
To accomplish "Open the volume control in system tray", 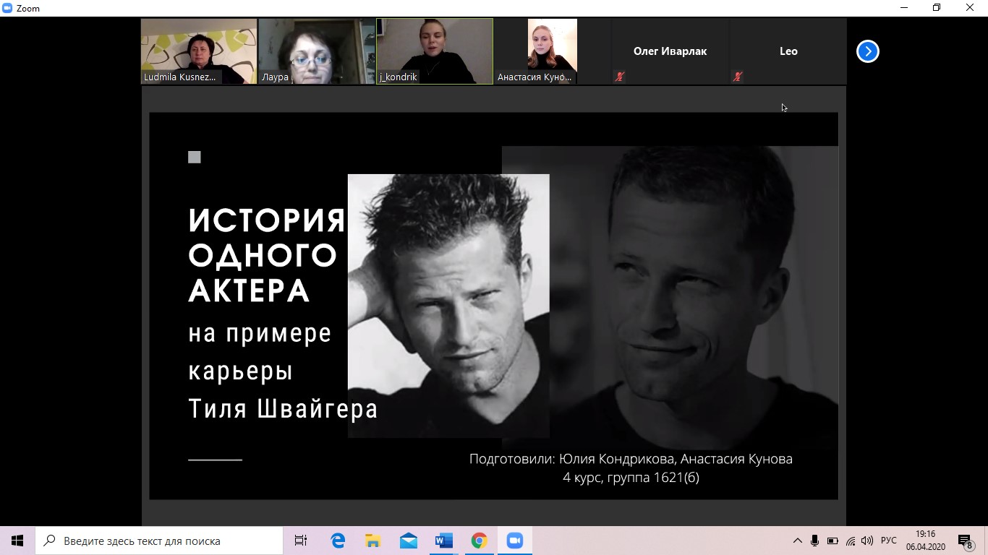I will 867,541.
